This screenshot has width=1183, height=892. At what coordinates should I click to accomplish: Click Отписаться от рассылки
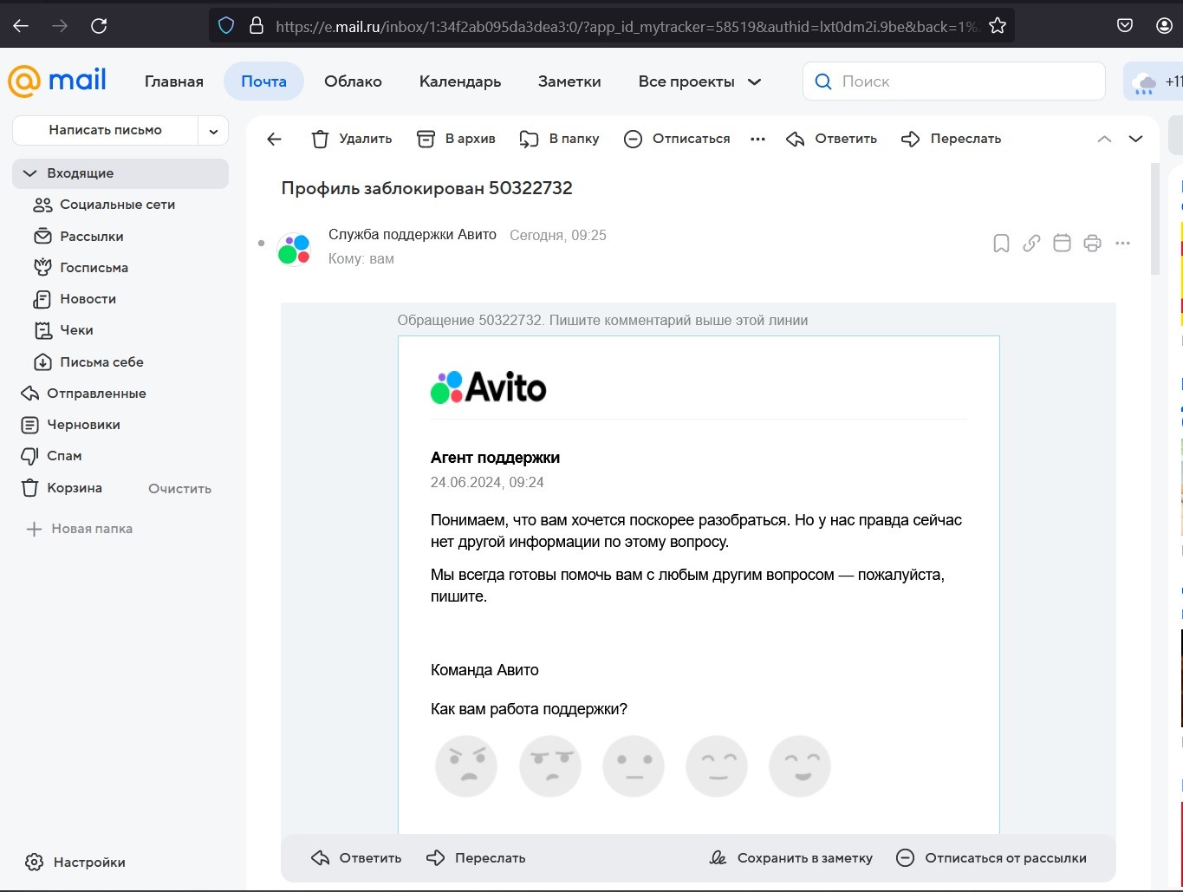tap(991, 858)
